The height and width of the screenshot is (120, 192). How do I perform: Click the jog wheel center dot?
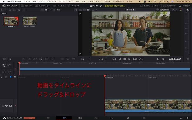tap(102, 59)
